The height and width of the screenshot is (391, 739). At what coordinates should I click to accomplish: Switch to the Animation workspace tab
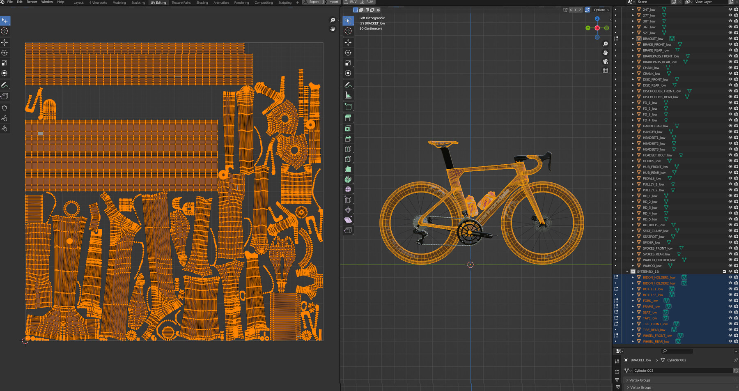[221, 2]
